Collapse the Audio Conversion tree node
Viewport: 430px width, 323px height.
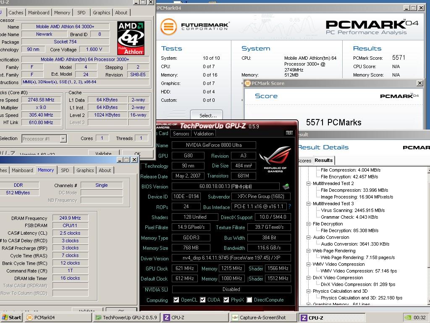click(308, 237)
